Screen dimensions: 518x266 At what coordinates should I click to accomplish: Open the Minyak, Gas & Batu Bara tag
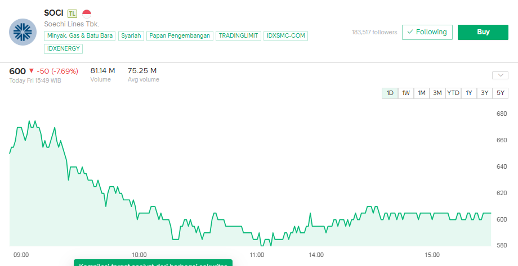coord(80,36)
